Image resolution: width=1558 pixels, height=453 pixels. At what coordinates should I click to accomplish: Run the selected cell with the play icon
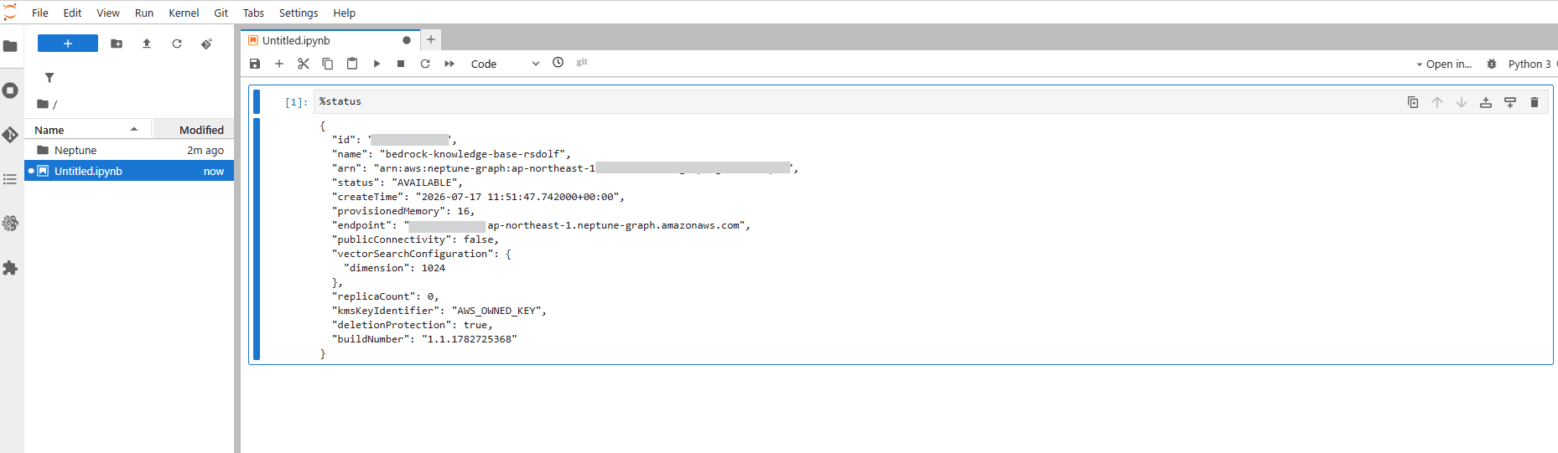pyautogui.click(x=377, y=64)
